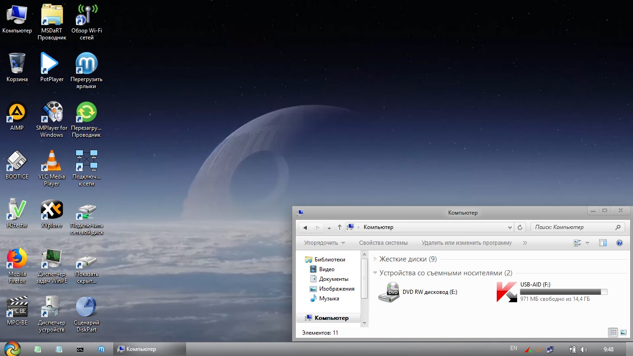This screenshot has height=356, width=633.
Task: Launch the MPC-BE player icon
Action: (x=17, y=311)
